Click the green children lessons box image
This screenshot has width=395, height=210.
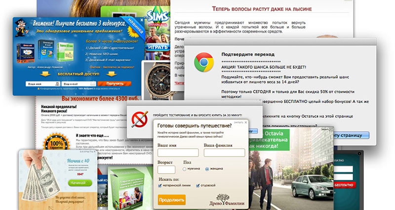127,189
